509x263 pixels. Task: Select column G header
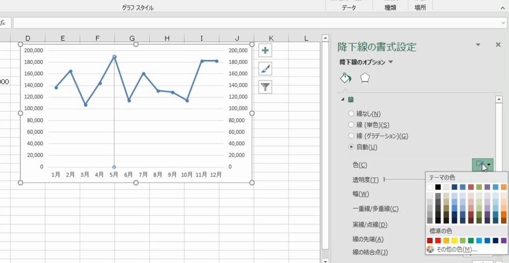tap(132, 39)
